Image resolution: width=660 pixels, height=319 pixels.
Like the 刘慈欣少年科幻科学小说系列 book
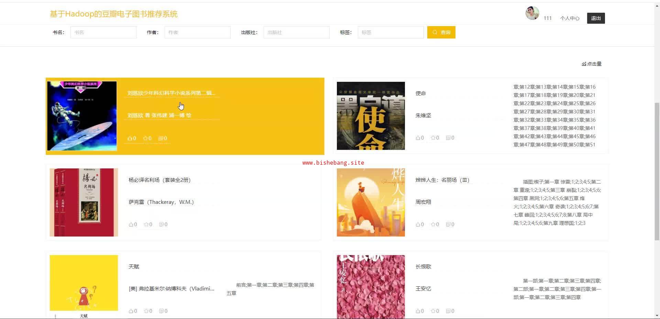(x=132, y=138)
